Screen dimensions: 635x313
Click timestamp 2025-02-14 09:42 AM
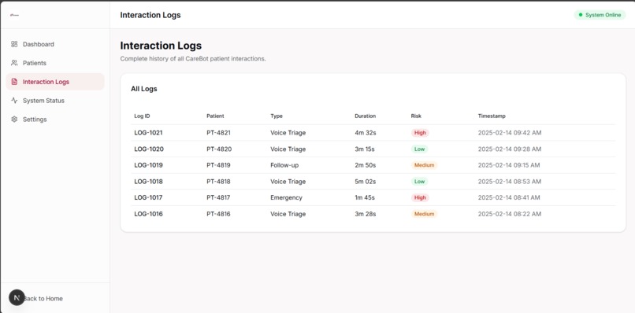point(510,133)
